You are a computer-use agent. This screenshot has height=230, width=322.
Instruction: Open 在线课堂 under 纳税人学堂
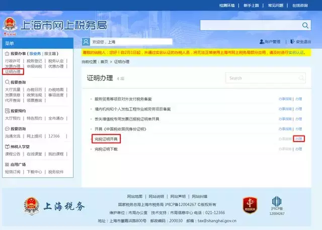pyautogui.click(x=34, y=154)
